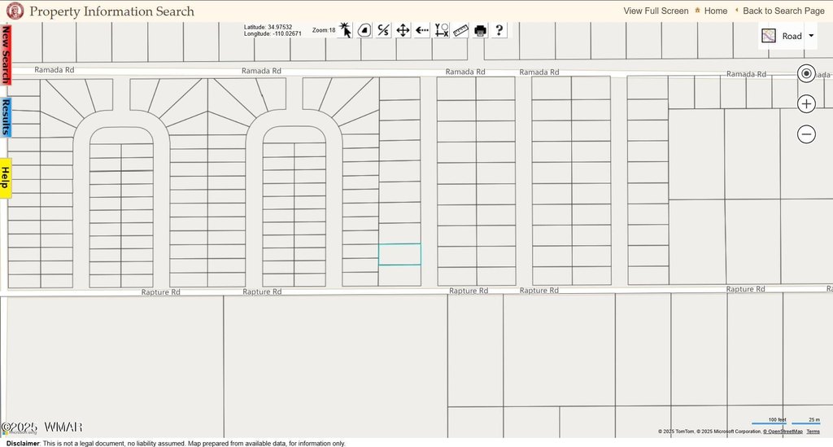Print the current map view
Image resolution: width=833 pixels, height=447 pixels.
[x=480, y=30]
